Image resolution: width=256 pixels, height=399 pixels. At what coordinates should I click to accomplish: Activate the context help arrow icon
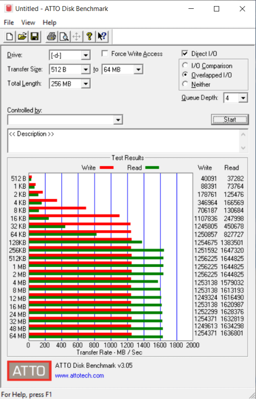(x=102, y=36)
